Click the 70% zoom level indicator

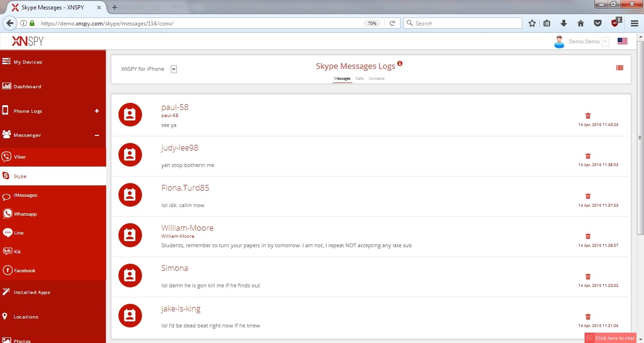point(372,23)
